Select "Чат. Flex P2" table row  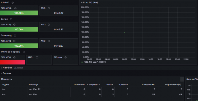click(92, 89)
